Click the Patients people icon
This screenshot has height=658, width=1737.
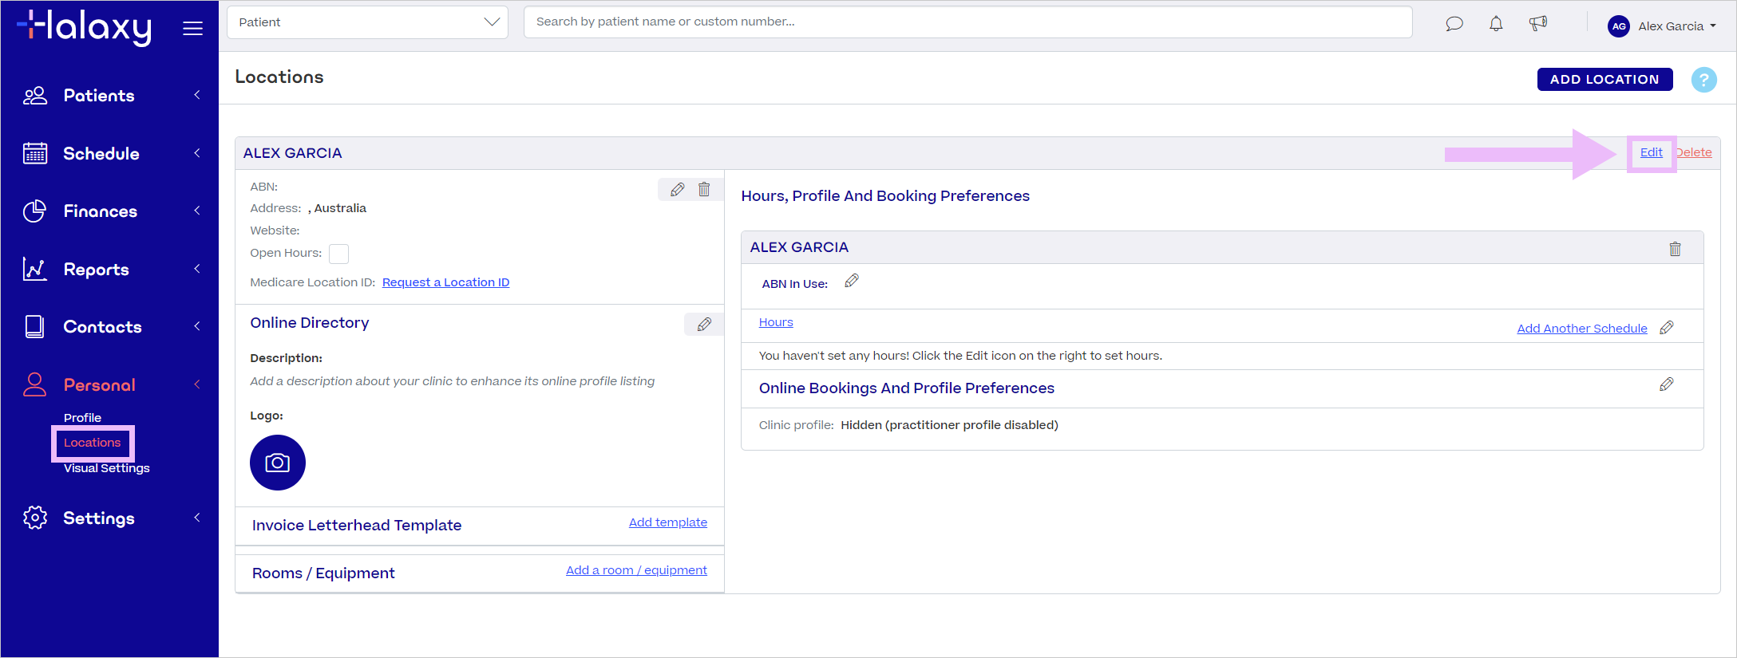click(35, 96)
